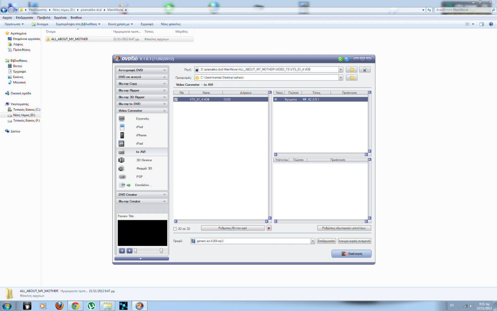The image size is (497, 311).
Task: Select Τοπικός δίσκος (C:) in Explorer
Action: click(27, 109)
